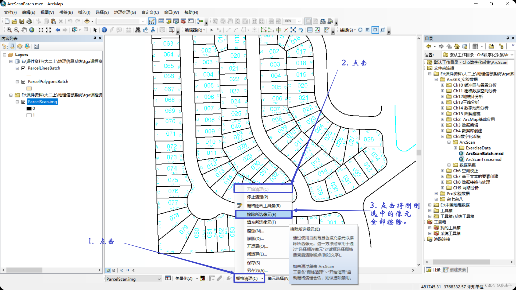Image resolution: width=516 pixels, height=290 pixels.
Task: Activate the Identify tool
Action: (x=104, y=30)
